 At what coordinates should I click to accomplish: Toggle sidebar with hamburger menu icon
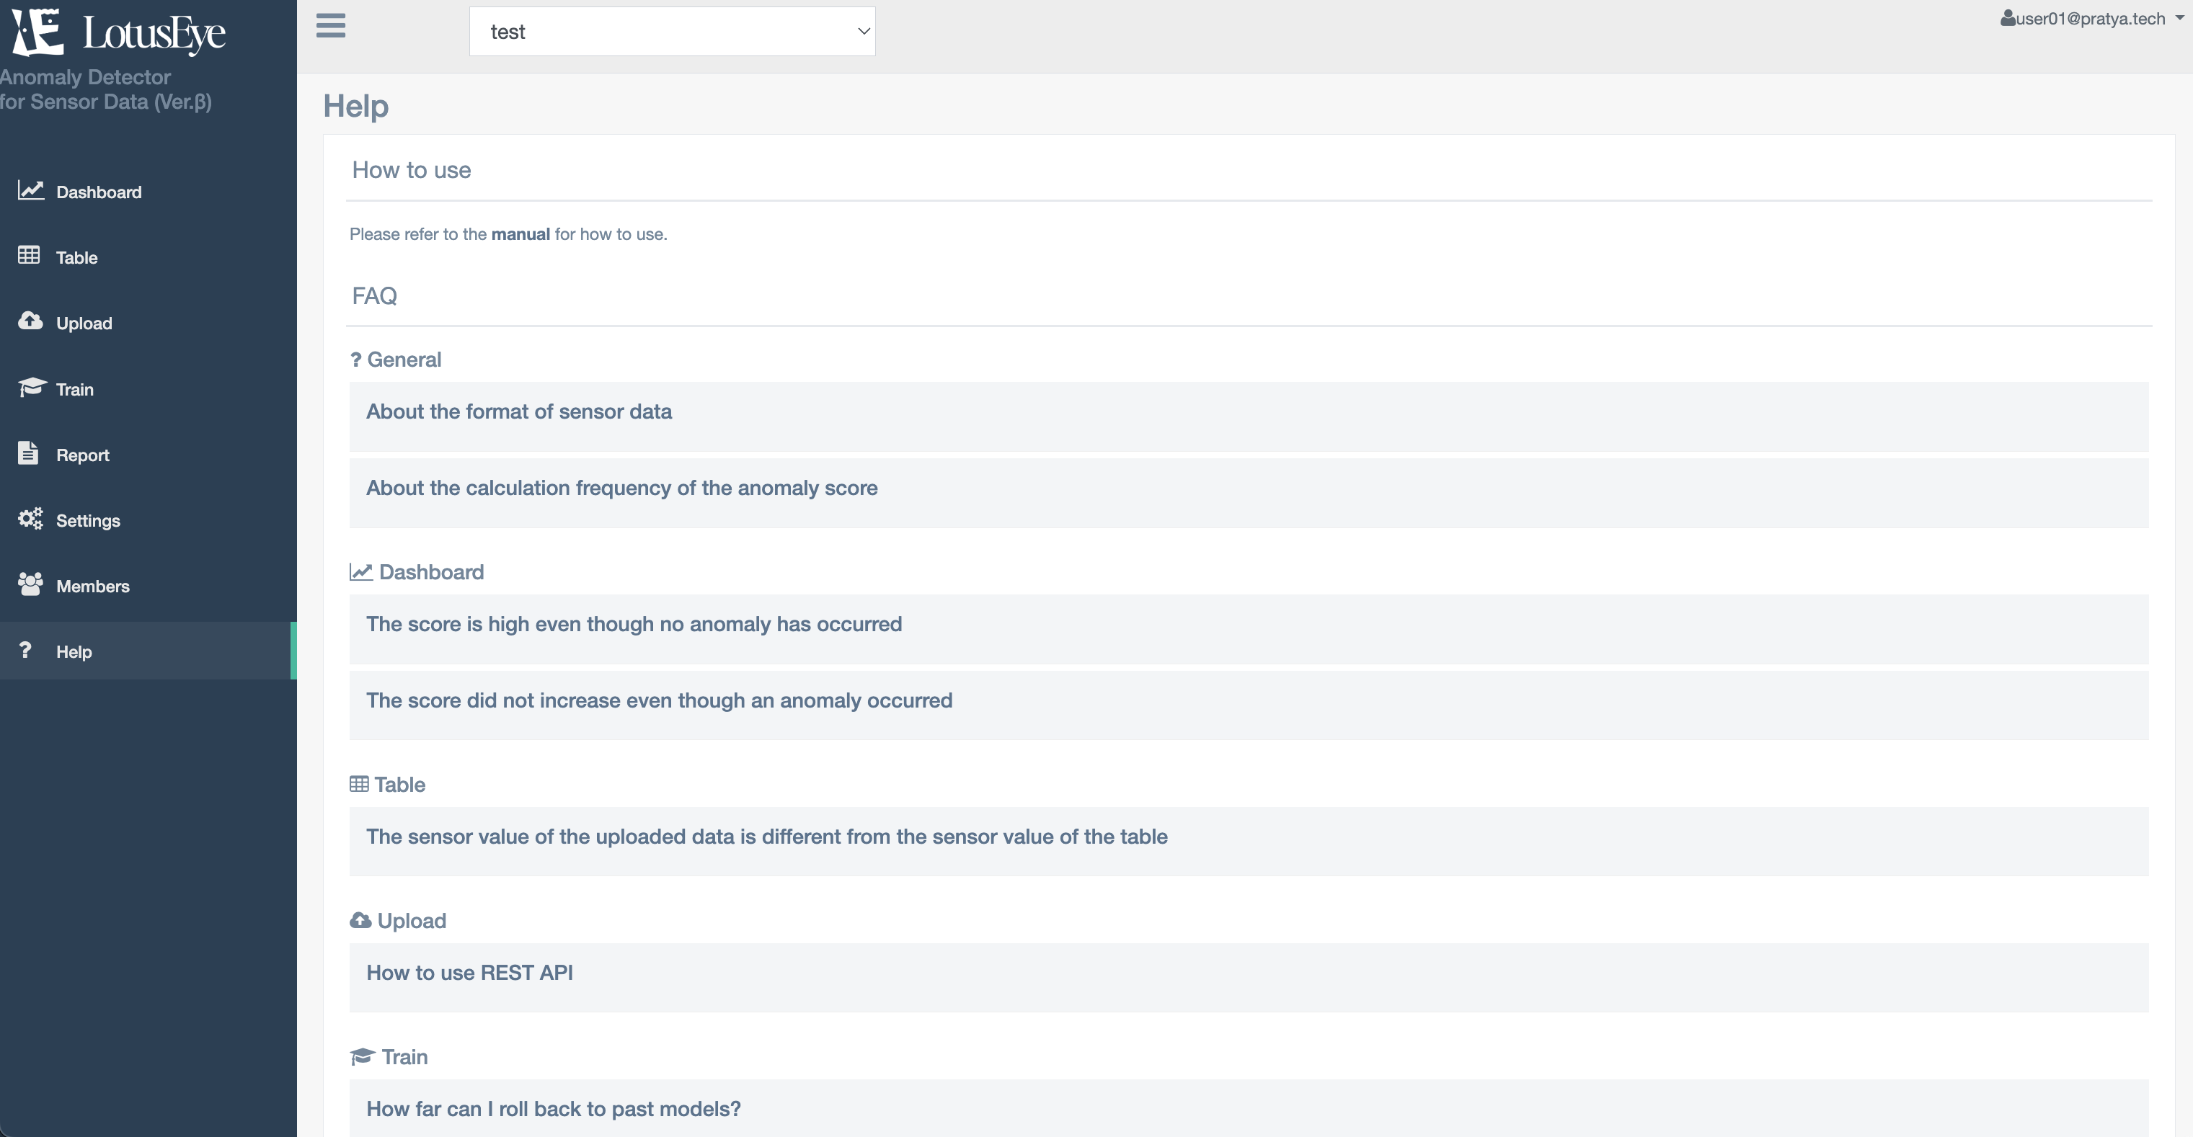pyautogui.click(x=330, y=27)
